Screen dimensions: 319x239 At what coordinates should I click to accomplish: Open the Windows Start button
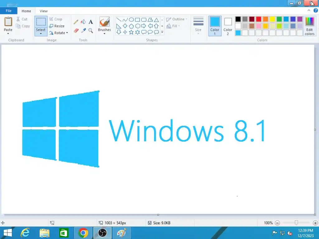pos(8,233)
